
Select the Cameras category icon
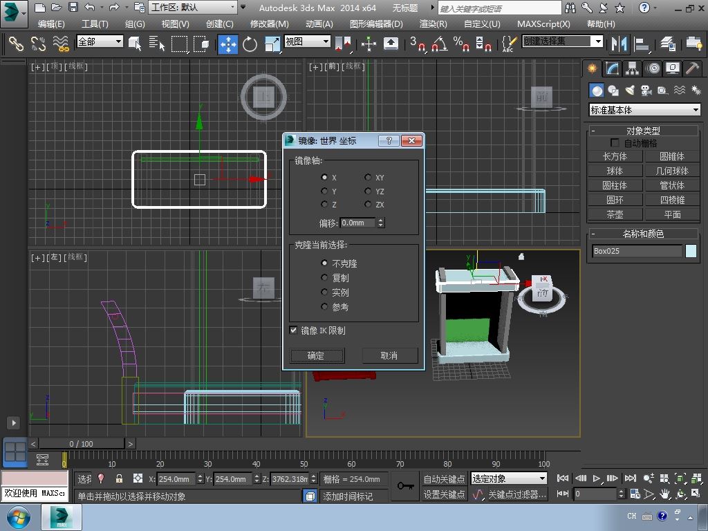pos(646,91)
